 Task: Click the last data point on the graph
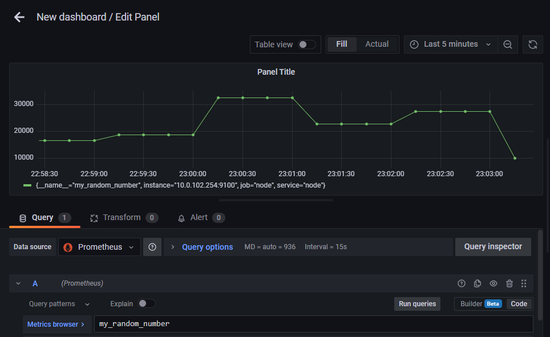[x=515, y=159]
